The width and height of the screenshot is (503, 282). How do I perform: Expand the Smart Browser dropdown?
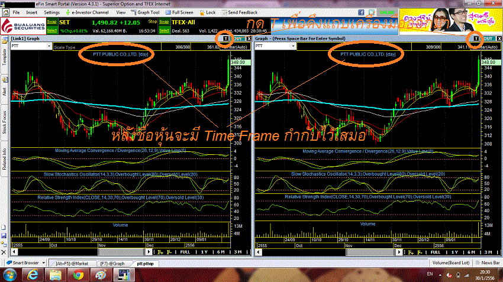tap(43, 263)
